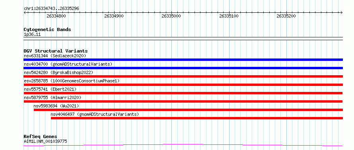Click the 1p36.11 cytogenetic band bar
Image resolution: width=354 pixels, height=150 pixels.
point(183,39)
